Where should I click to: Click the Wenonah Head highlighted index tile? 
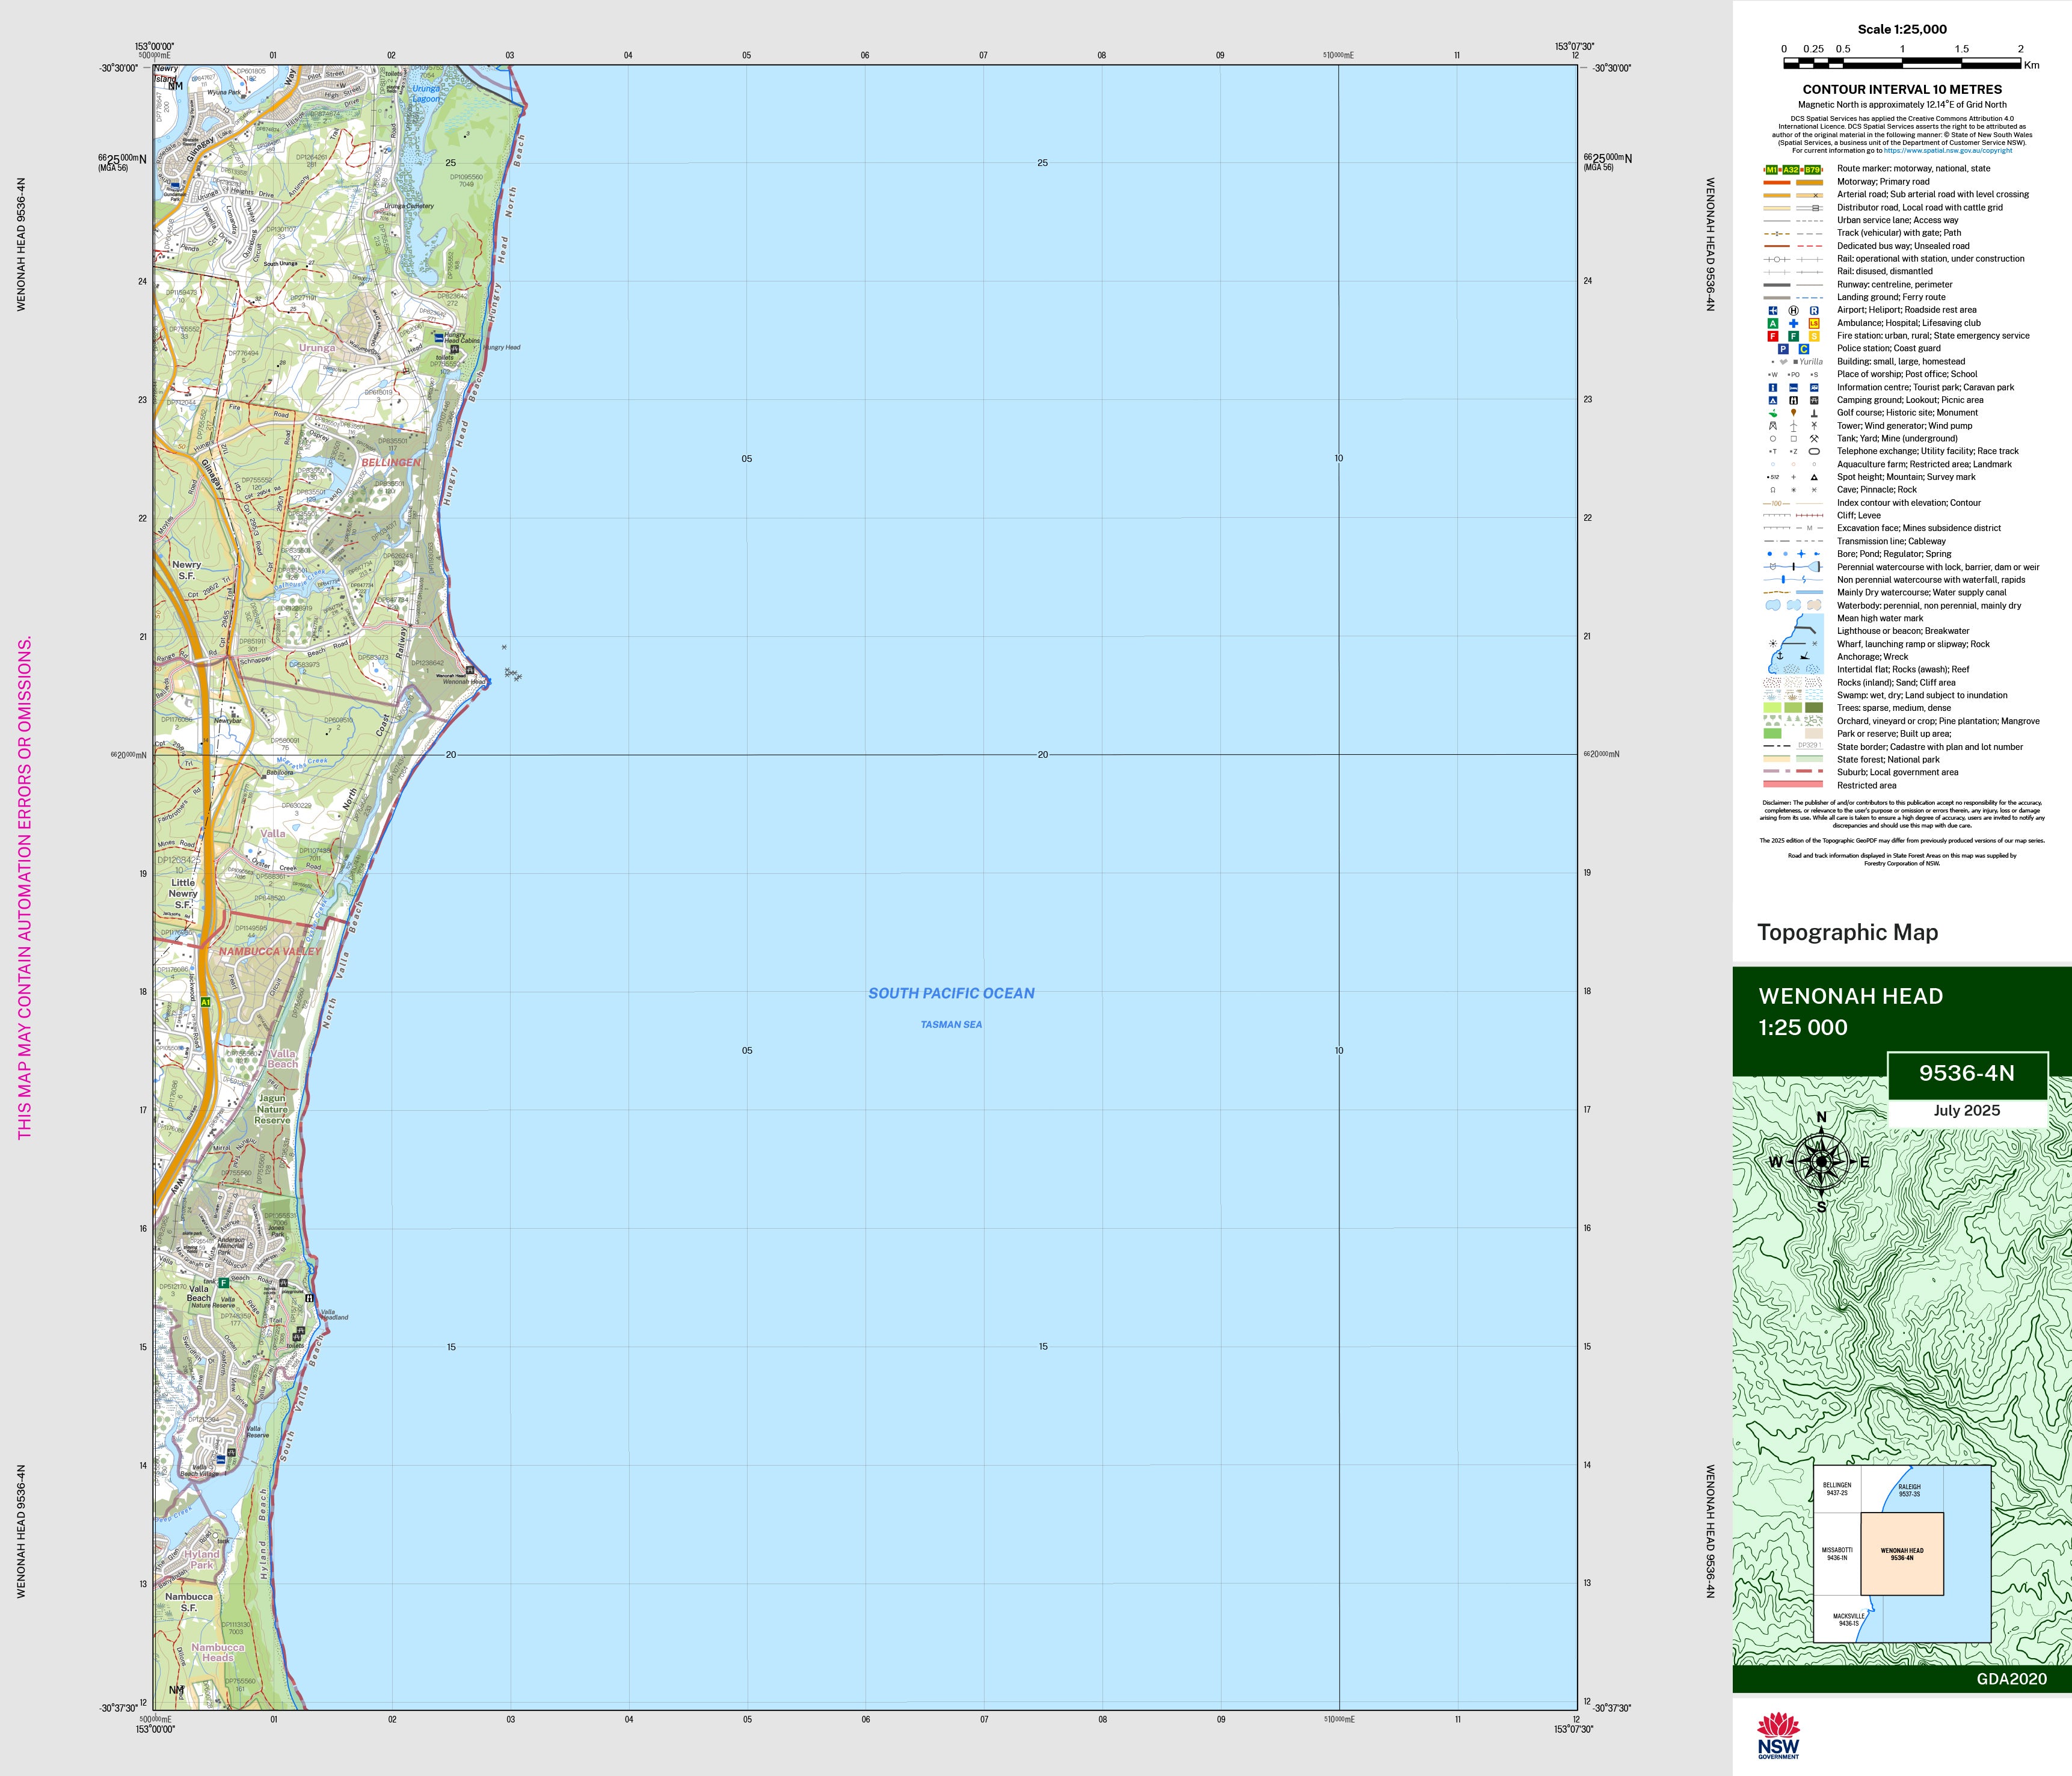[x=1902, y=1554]
